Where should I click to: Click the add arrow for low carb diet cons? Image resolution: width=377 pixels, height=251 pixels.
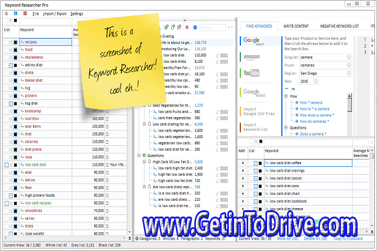[x=243, y=186]
